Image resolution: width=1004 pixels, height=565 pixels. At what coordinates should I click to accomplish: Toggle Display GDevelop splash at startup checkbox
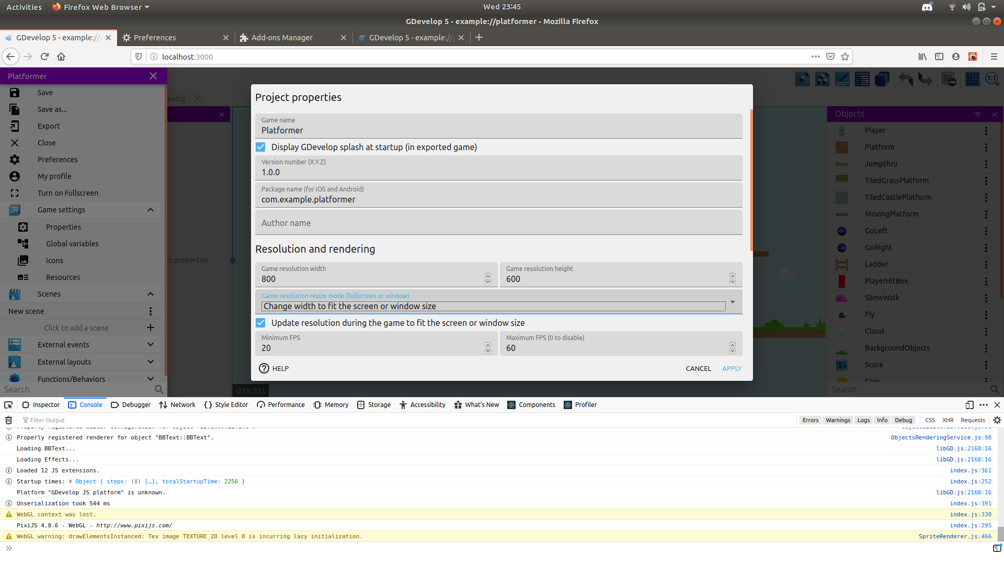coord(260,147)
